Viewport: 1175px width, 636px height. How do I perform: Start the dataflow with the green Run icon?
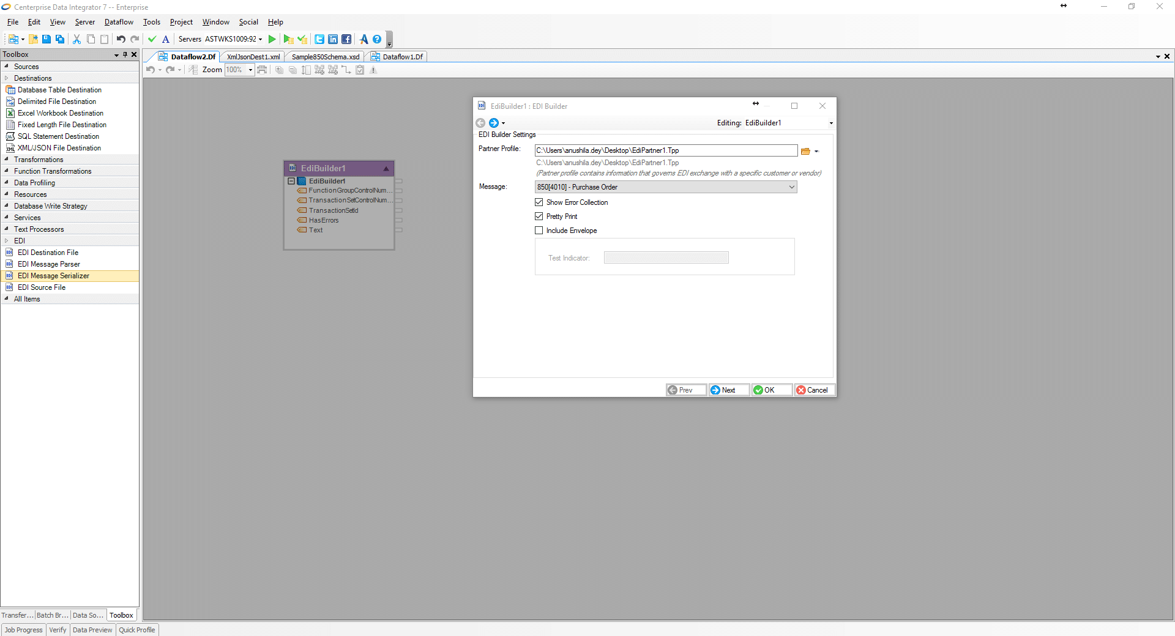coord(272,39)
